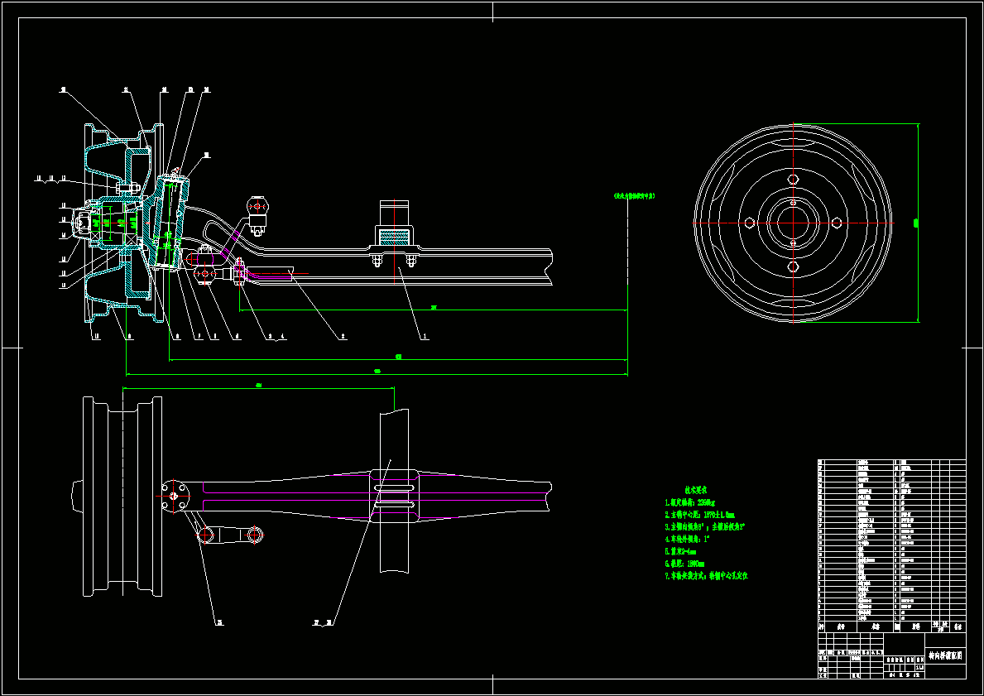
Task: Select technical requirement line 5 about toe-in
Action: 682,551
